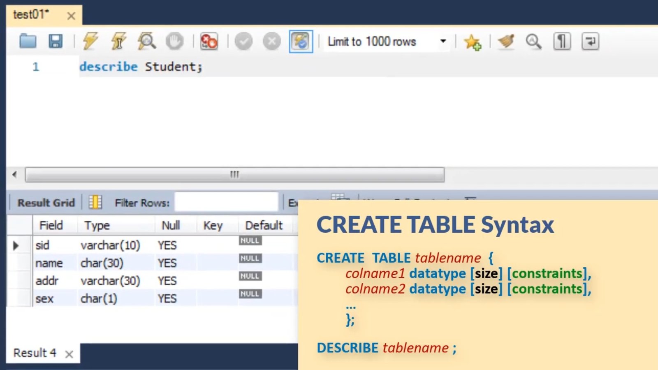Run Explain plan magnifier-lightning icon
This screenshot has width=658, height=370.
146,42
